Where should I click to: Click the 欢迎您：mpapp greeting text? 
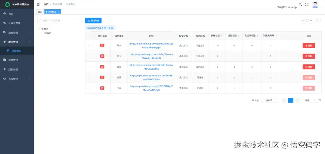[x=287, y=7]
